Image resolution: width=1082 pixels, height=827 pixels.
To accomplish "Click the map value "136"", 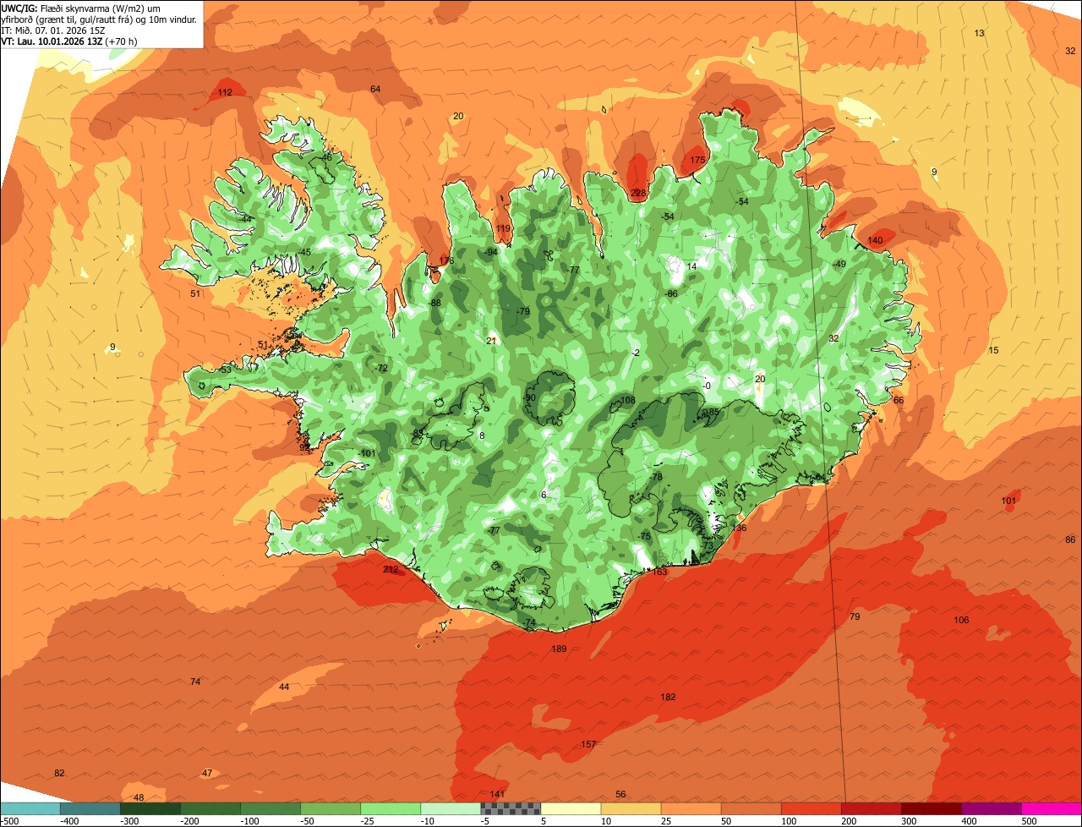I will [739, 528].
